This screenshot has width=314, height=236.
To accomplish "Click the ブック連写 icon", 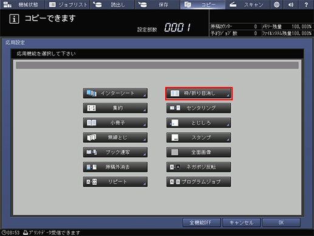I will (x=92, y=152).
